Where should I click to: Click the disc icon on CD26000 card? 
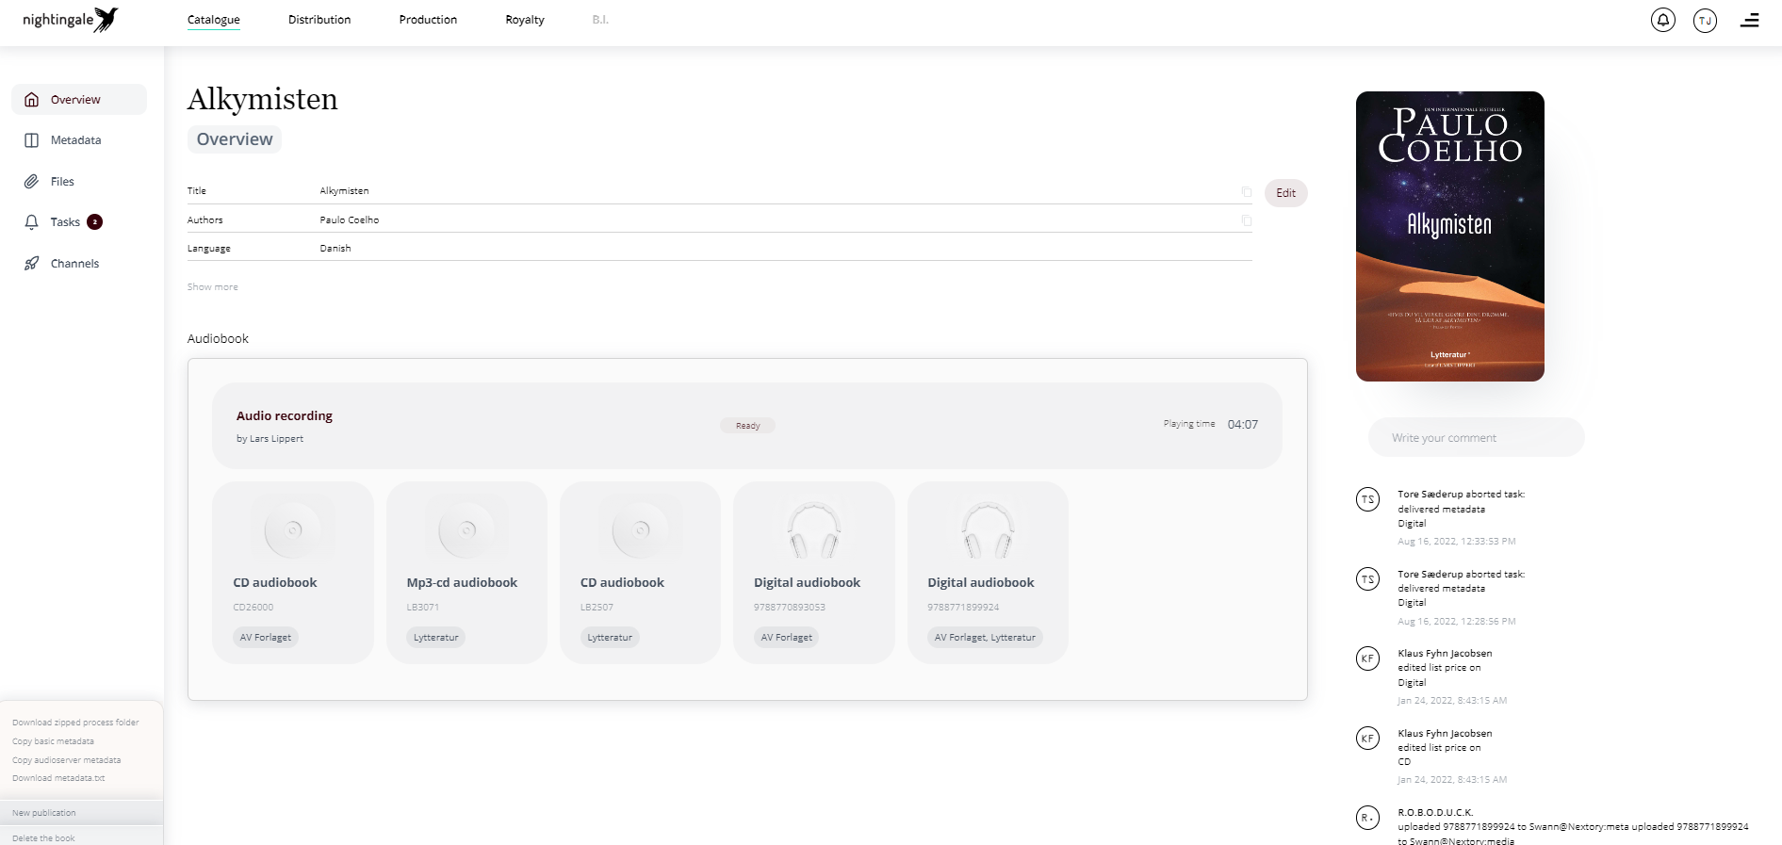[x=292, y=529]
